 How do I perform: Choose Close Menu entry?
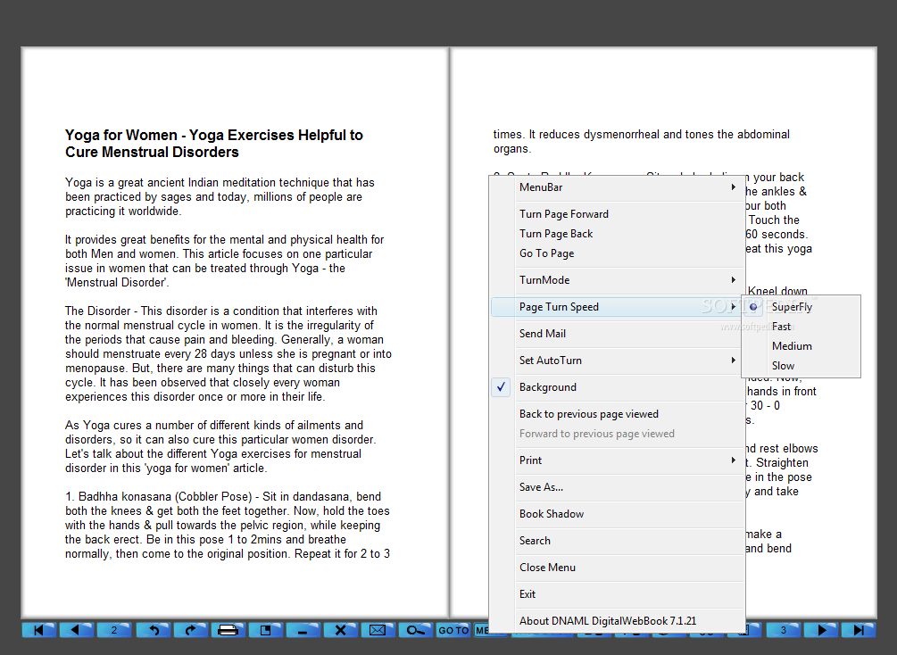[618, 568]
